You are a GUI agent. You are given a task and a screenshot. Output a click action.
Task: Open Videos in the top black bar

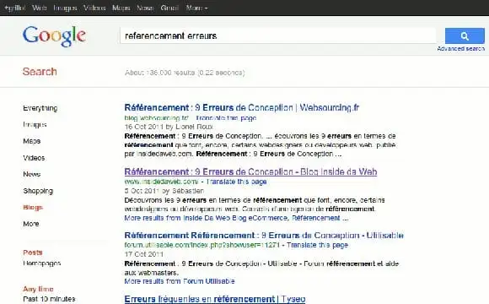[x=94, y=8]
